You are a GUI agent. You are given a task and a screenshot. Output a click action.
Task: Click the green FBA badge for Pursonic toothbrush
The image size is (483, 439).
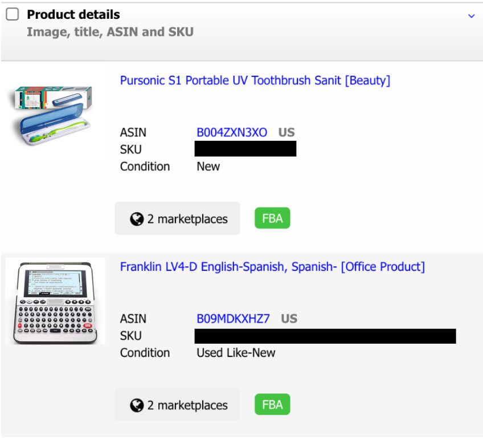[272, 218]
